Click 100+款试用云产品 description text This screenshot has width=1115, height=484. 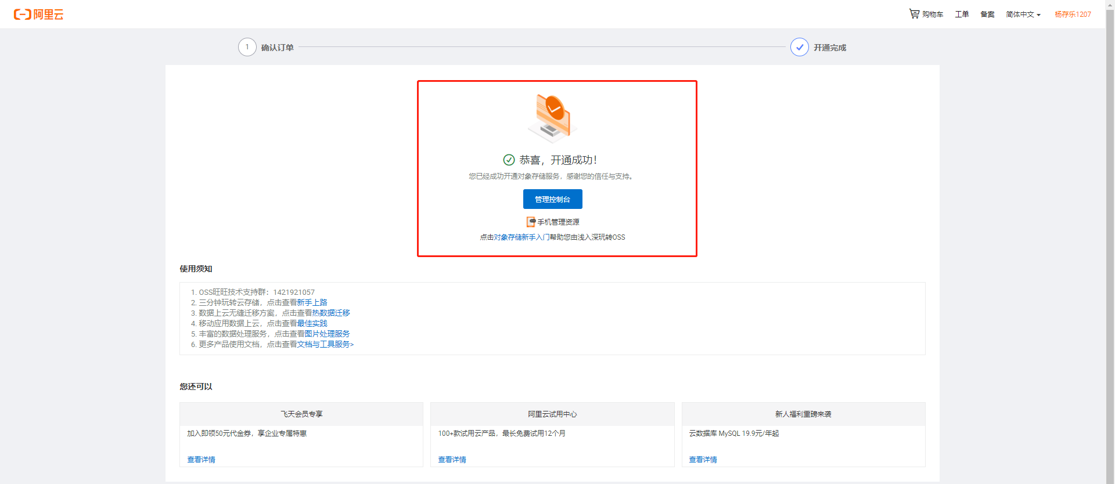[x=502, y=434]
